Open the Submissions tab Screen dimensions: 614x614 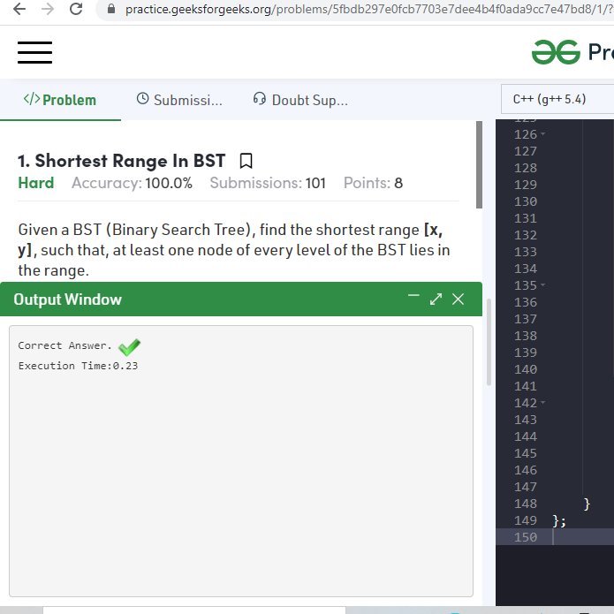click(179, 100)
